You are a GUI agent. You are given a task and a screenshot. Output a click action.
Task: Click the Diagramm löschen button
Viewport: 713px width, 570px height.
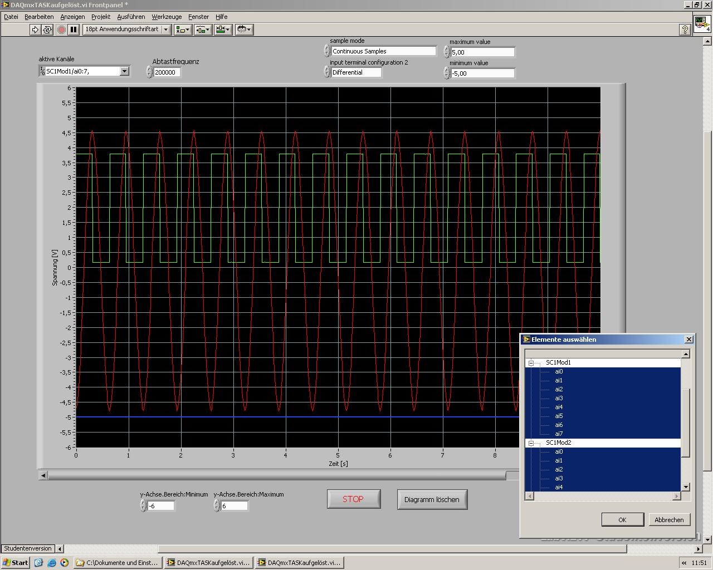432,499
